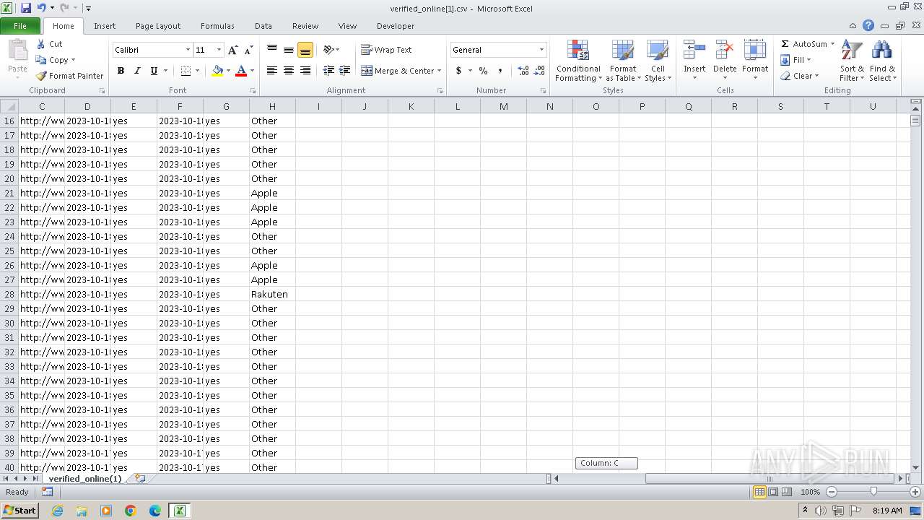Click the Delete cells icon

tap(725, 51)
